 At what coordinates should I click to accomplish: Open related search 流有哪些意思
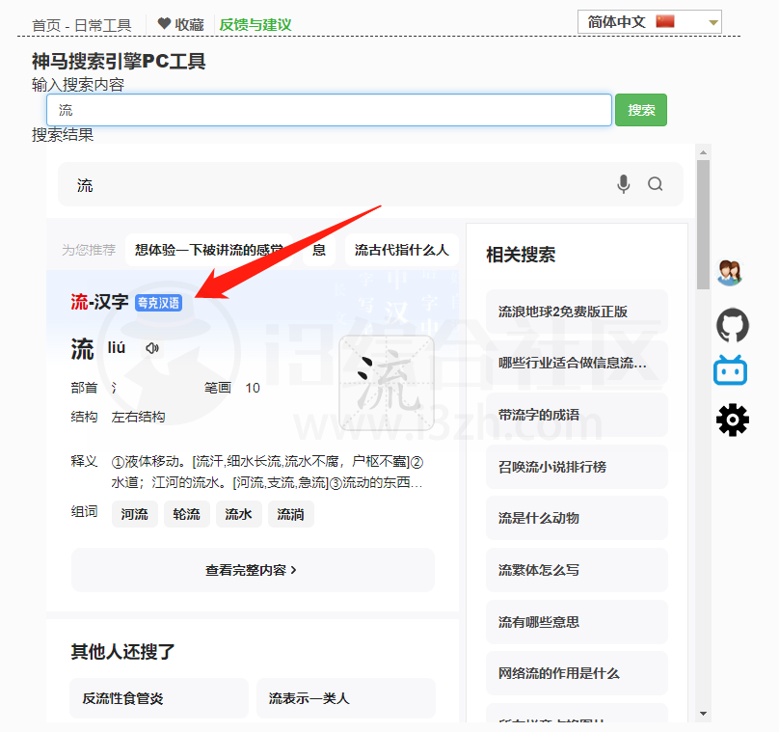click(x=577, y=622)
